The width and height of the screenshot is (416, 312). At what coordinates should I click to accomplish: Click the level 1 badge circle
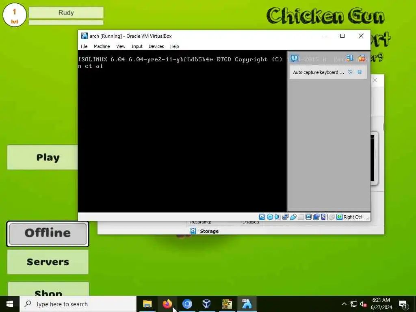coord(15,15)
